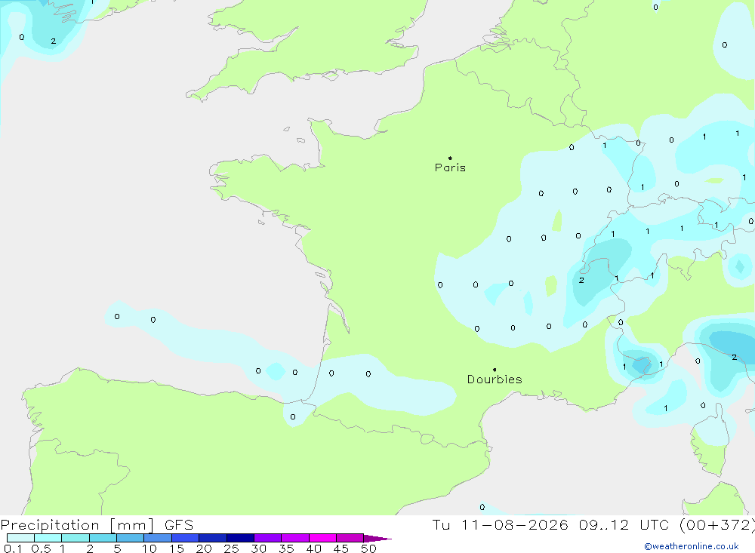This screenshot has height=553, width=755.
Task: Select the 0.1 mm legend color swatch
Action: 20,538
